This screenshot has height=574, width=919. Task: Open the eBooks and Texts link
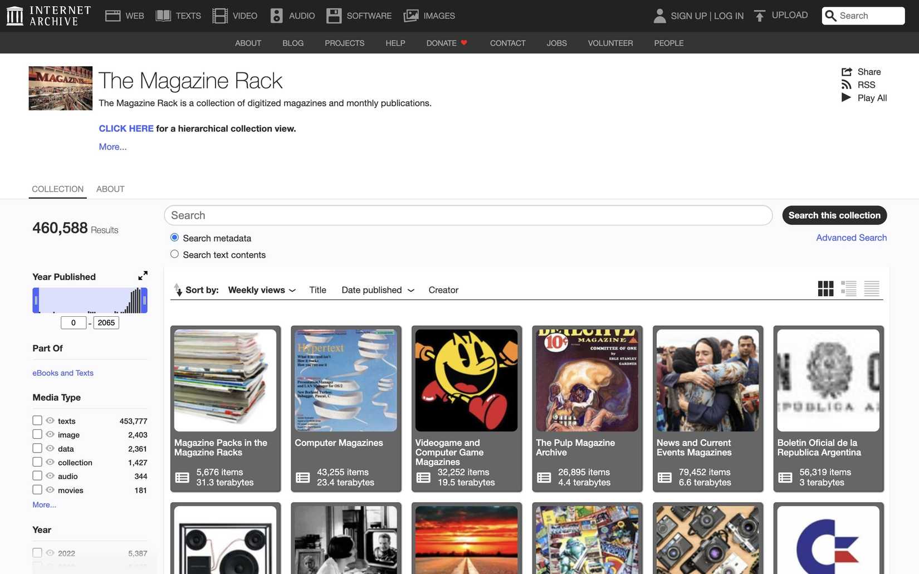[63, 373]
